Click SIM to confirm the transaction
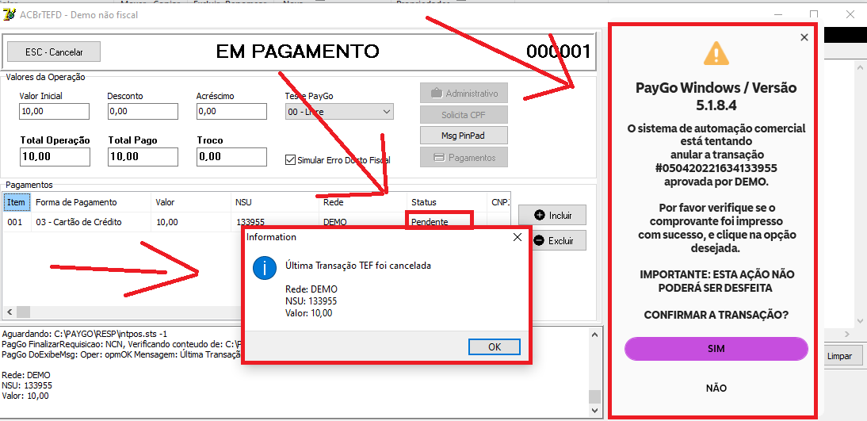This screenshot has height=421, width=867. click(716, 349)
